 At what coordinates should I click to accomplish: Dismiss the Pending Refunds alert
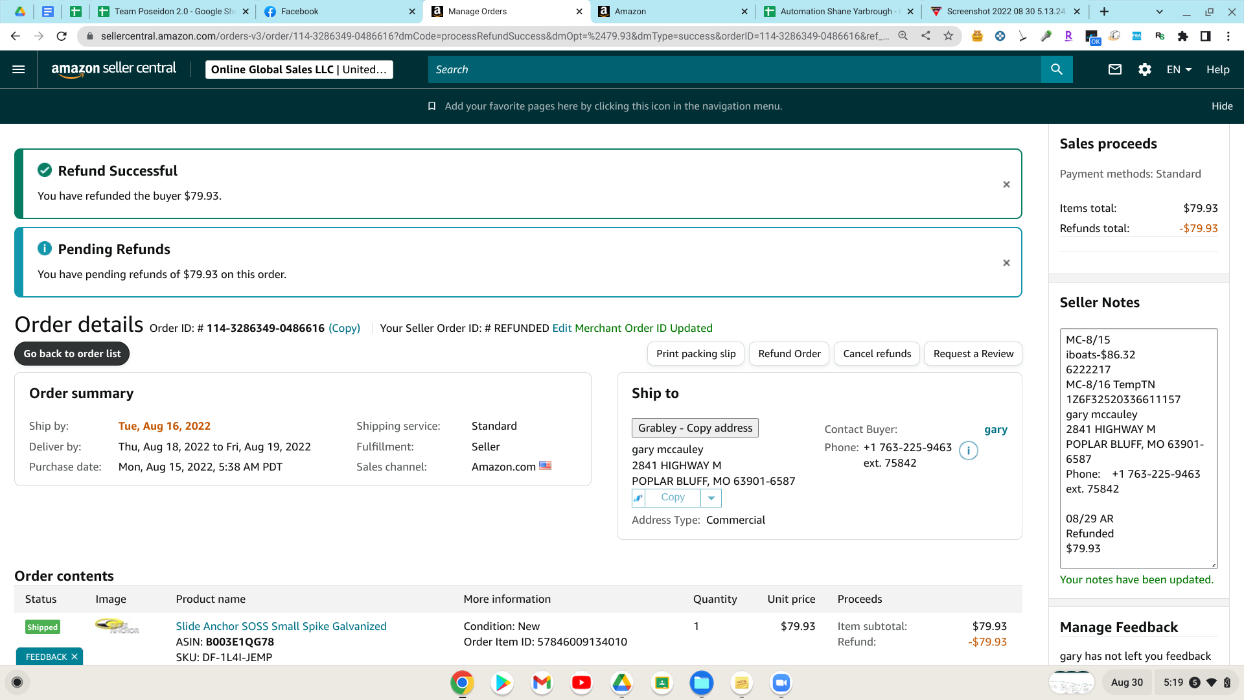(x=1006, y=263)
